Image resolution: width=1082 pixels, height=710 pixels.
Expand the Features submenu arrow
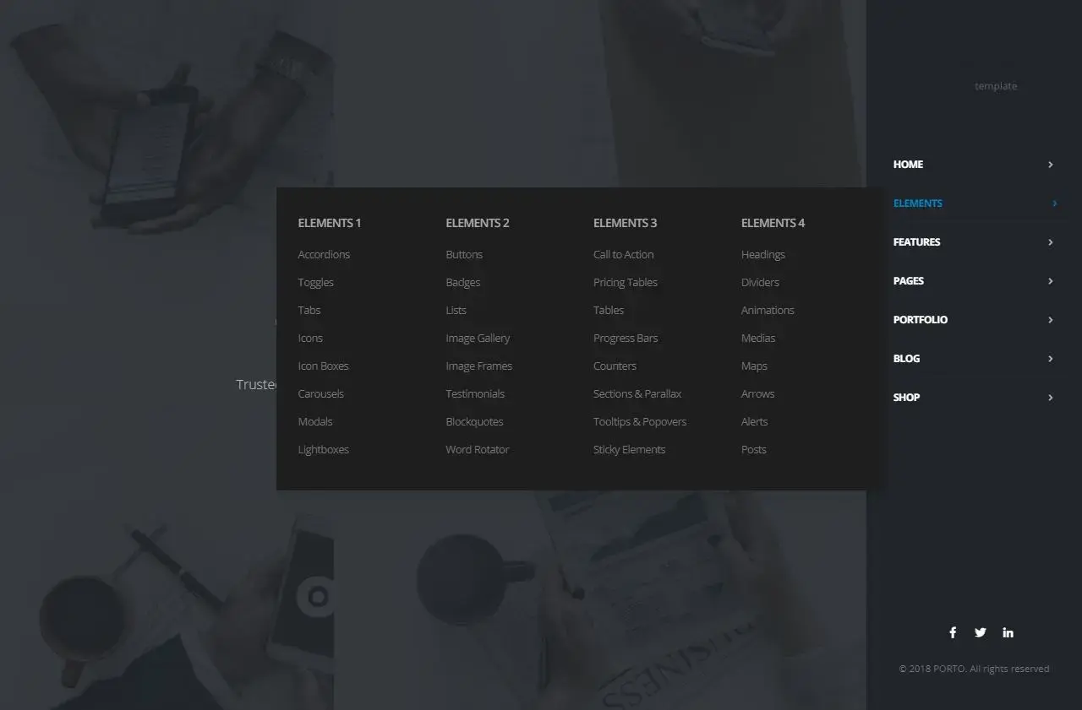[x=1050, y=242]
